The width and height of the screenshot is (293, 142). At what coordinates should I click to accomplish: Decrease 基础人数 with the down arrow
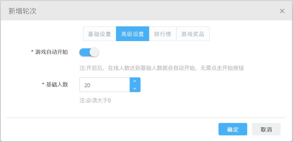(x=135, y=88)
